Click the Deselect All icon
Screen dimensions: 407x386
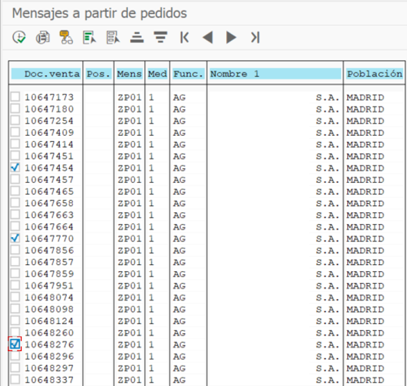[113, 38]
